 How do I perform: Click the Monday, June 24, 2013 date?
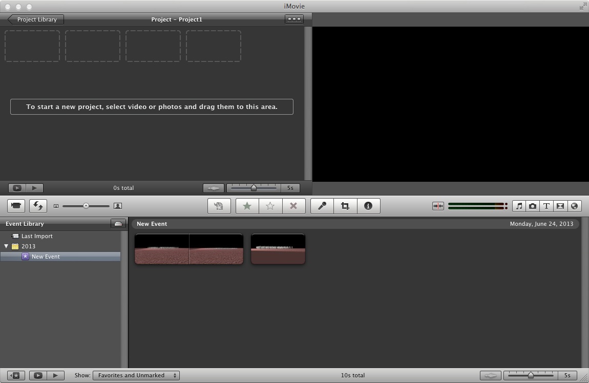541,224
